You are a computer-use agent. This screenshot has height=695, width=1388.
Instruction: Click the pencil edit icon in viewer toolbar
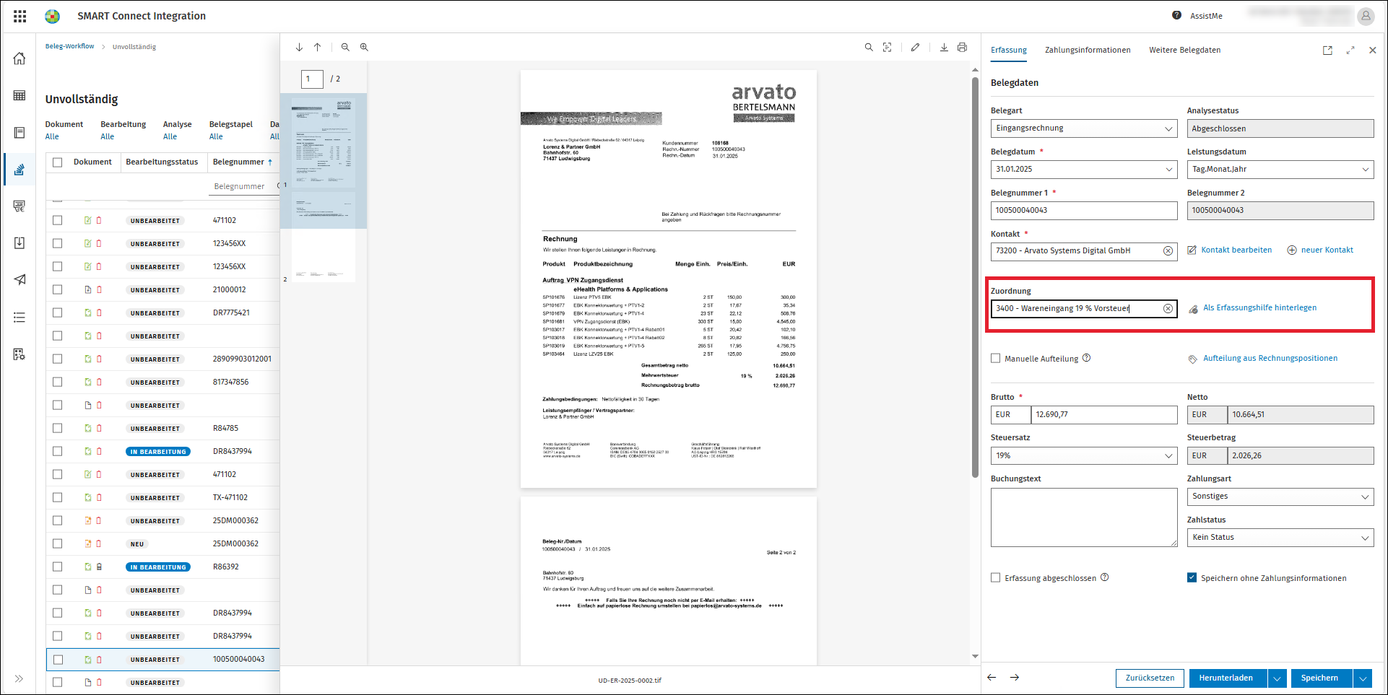[915, 47]
